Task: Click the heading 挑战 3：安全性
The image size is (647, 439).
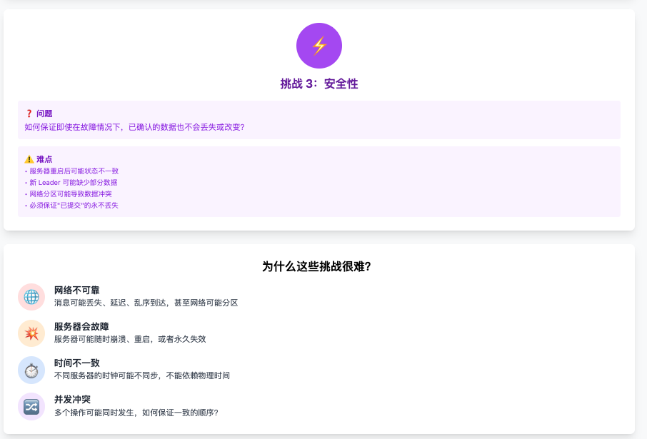Action: [319, 84]
